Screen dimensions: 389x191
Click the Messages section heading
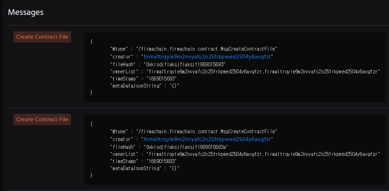26,12
